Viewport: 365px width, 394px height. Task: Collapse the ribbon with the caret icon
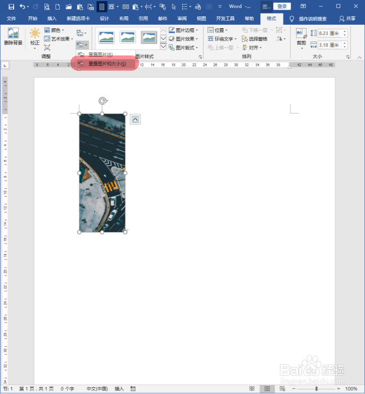tap(359, 57)
